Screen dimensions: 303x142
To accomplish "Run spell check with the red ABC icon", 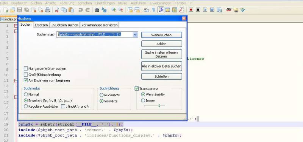I will coord(229,10).
